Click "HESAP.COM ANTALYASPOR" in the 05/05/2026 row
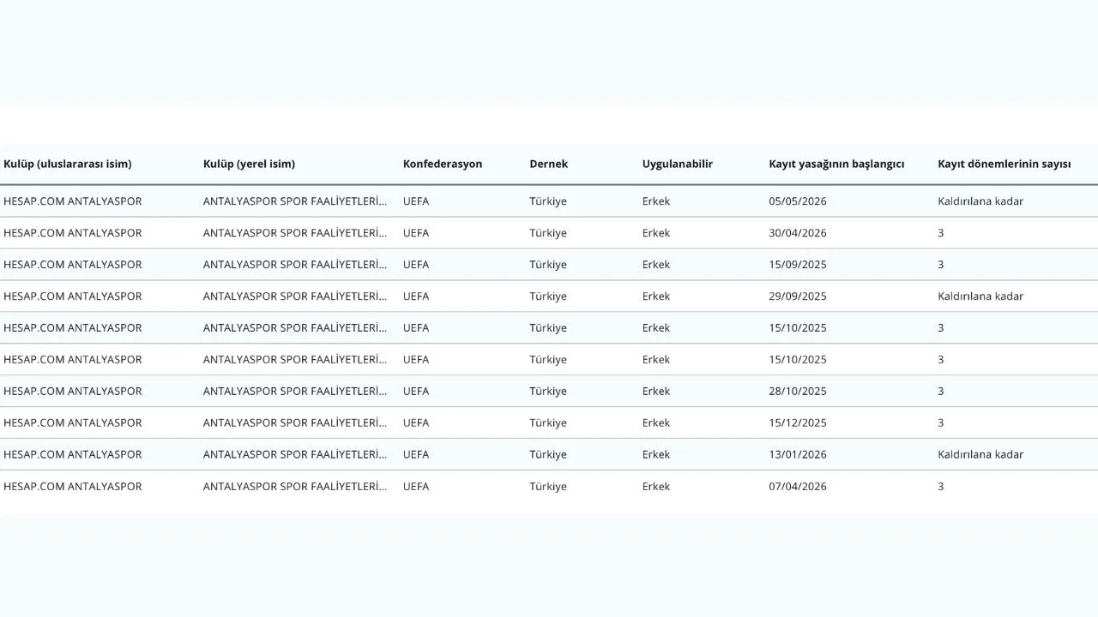The width and height of the screenshot is (1098, 617). coord(73,201)
